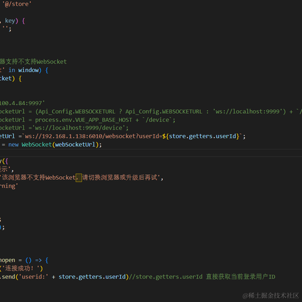Click the 'ws://localhost:9999' string in the ternary line
This screenshot has height=302, width=302.
tap(248, 111)
